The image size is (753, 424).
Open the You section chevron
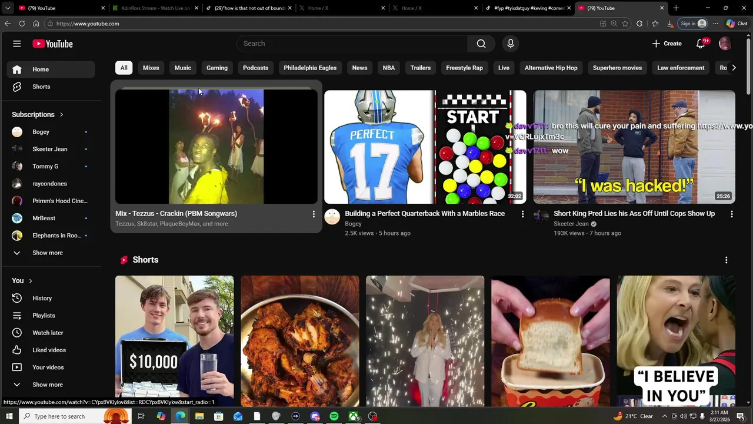pos(31,281)
